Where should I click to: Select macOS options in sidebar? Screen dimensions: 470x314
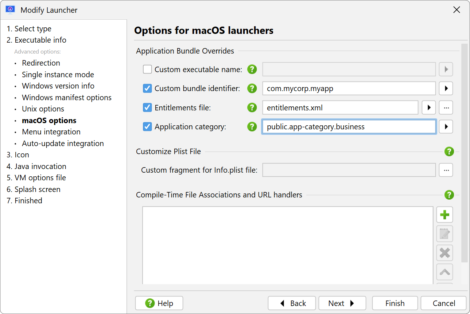(x=49, y=121)
